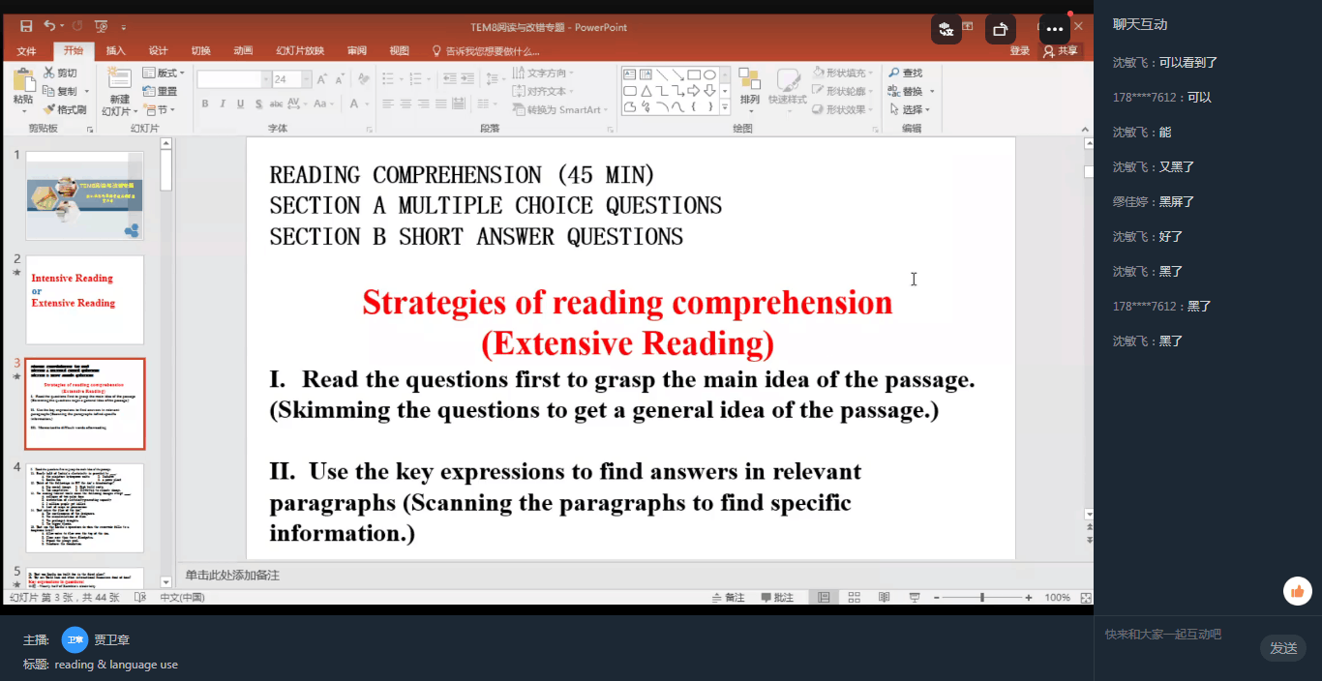
Task: Toggle bold formatting
Action: [x=205, y=104]
